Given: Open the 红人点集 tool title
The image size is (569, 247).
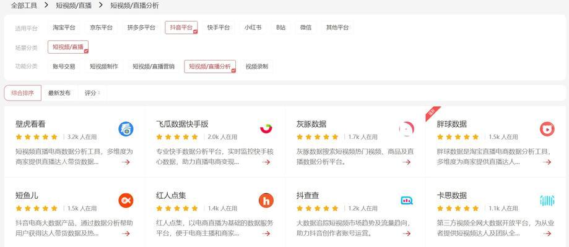Looking at the screenshot, I should coord(171,196).
